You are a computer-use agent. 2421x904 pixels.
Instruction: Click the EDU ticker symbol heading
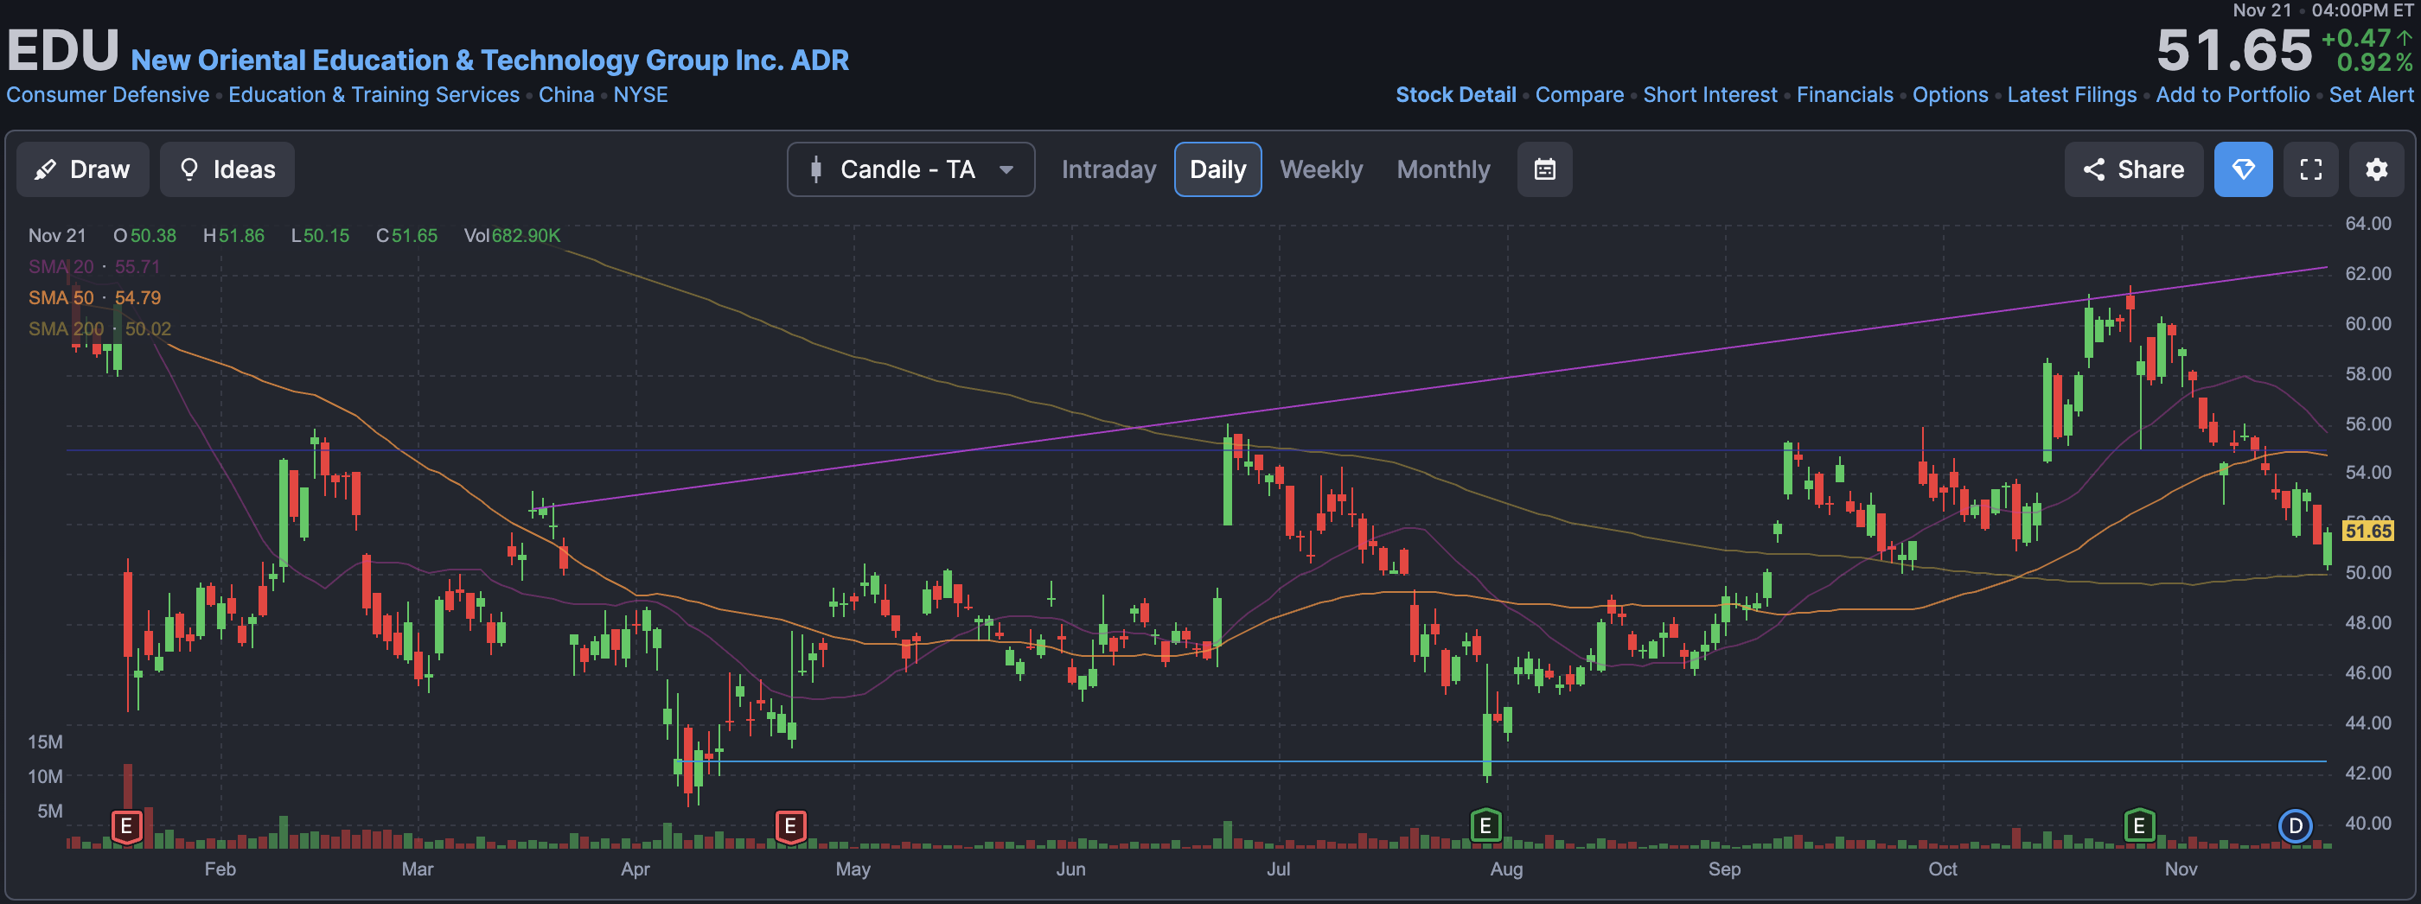click(x=63, y=50)
